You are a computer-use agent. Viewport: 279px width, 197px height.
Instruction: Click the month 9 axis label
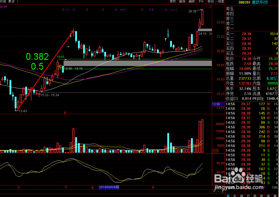point(153,187)
